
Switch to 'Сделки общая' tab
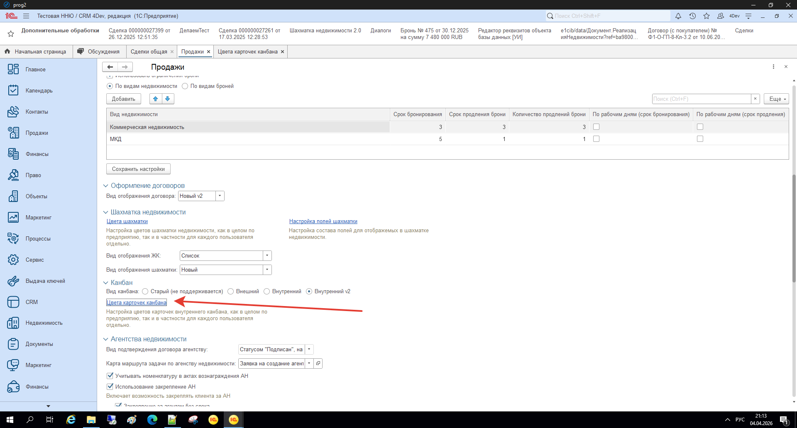pos(149,51)
